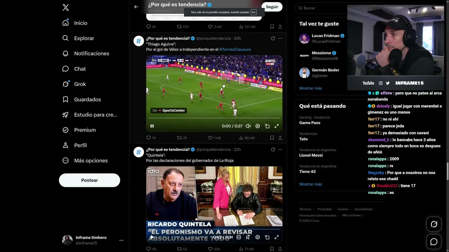
Task: Go to Perfil page
Action: pos(74,145)
